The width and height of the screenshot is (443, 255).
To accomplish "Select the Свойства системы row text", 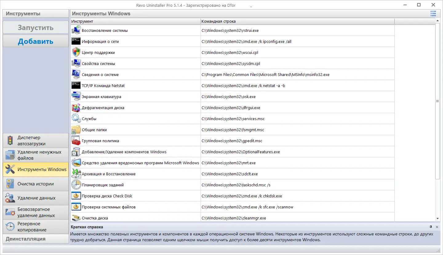I will [98, 64].
